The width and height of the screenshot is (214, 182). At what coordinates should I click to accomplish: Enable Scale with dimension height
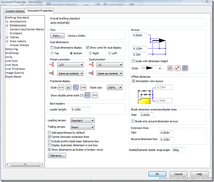click(x=134, y=61)
